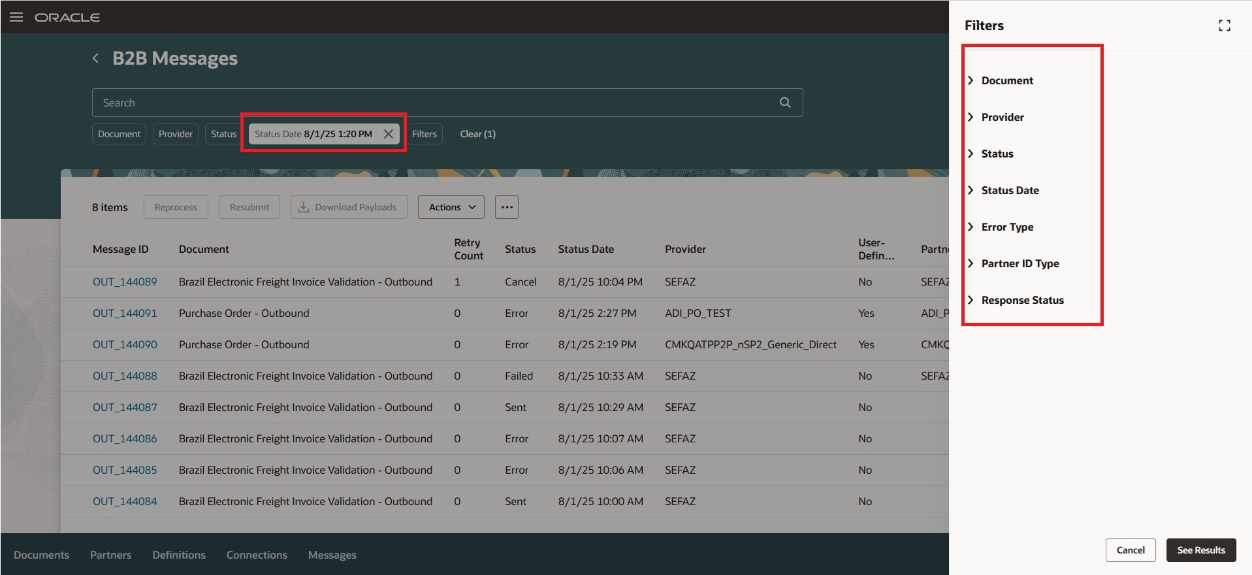Click Clear (1) to reset filters
This screenshot has height=575, width=1252.
click(x=477, y=134)
